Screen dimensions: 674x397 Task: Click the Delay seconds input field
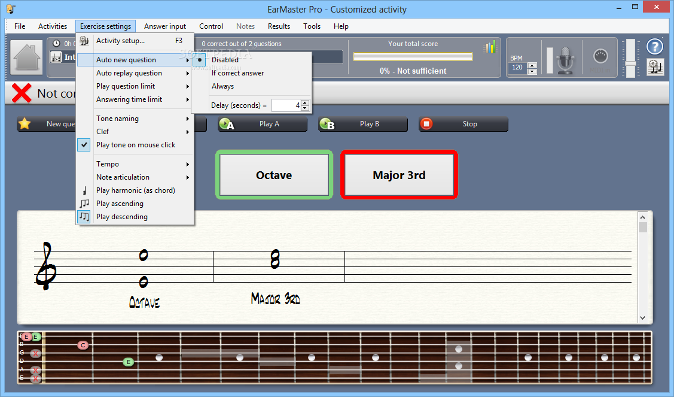point(286,105)
